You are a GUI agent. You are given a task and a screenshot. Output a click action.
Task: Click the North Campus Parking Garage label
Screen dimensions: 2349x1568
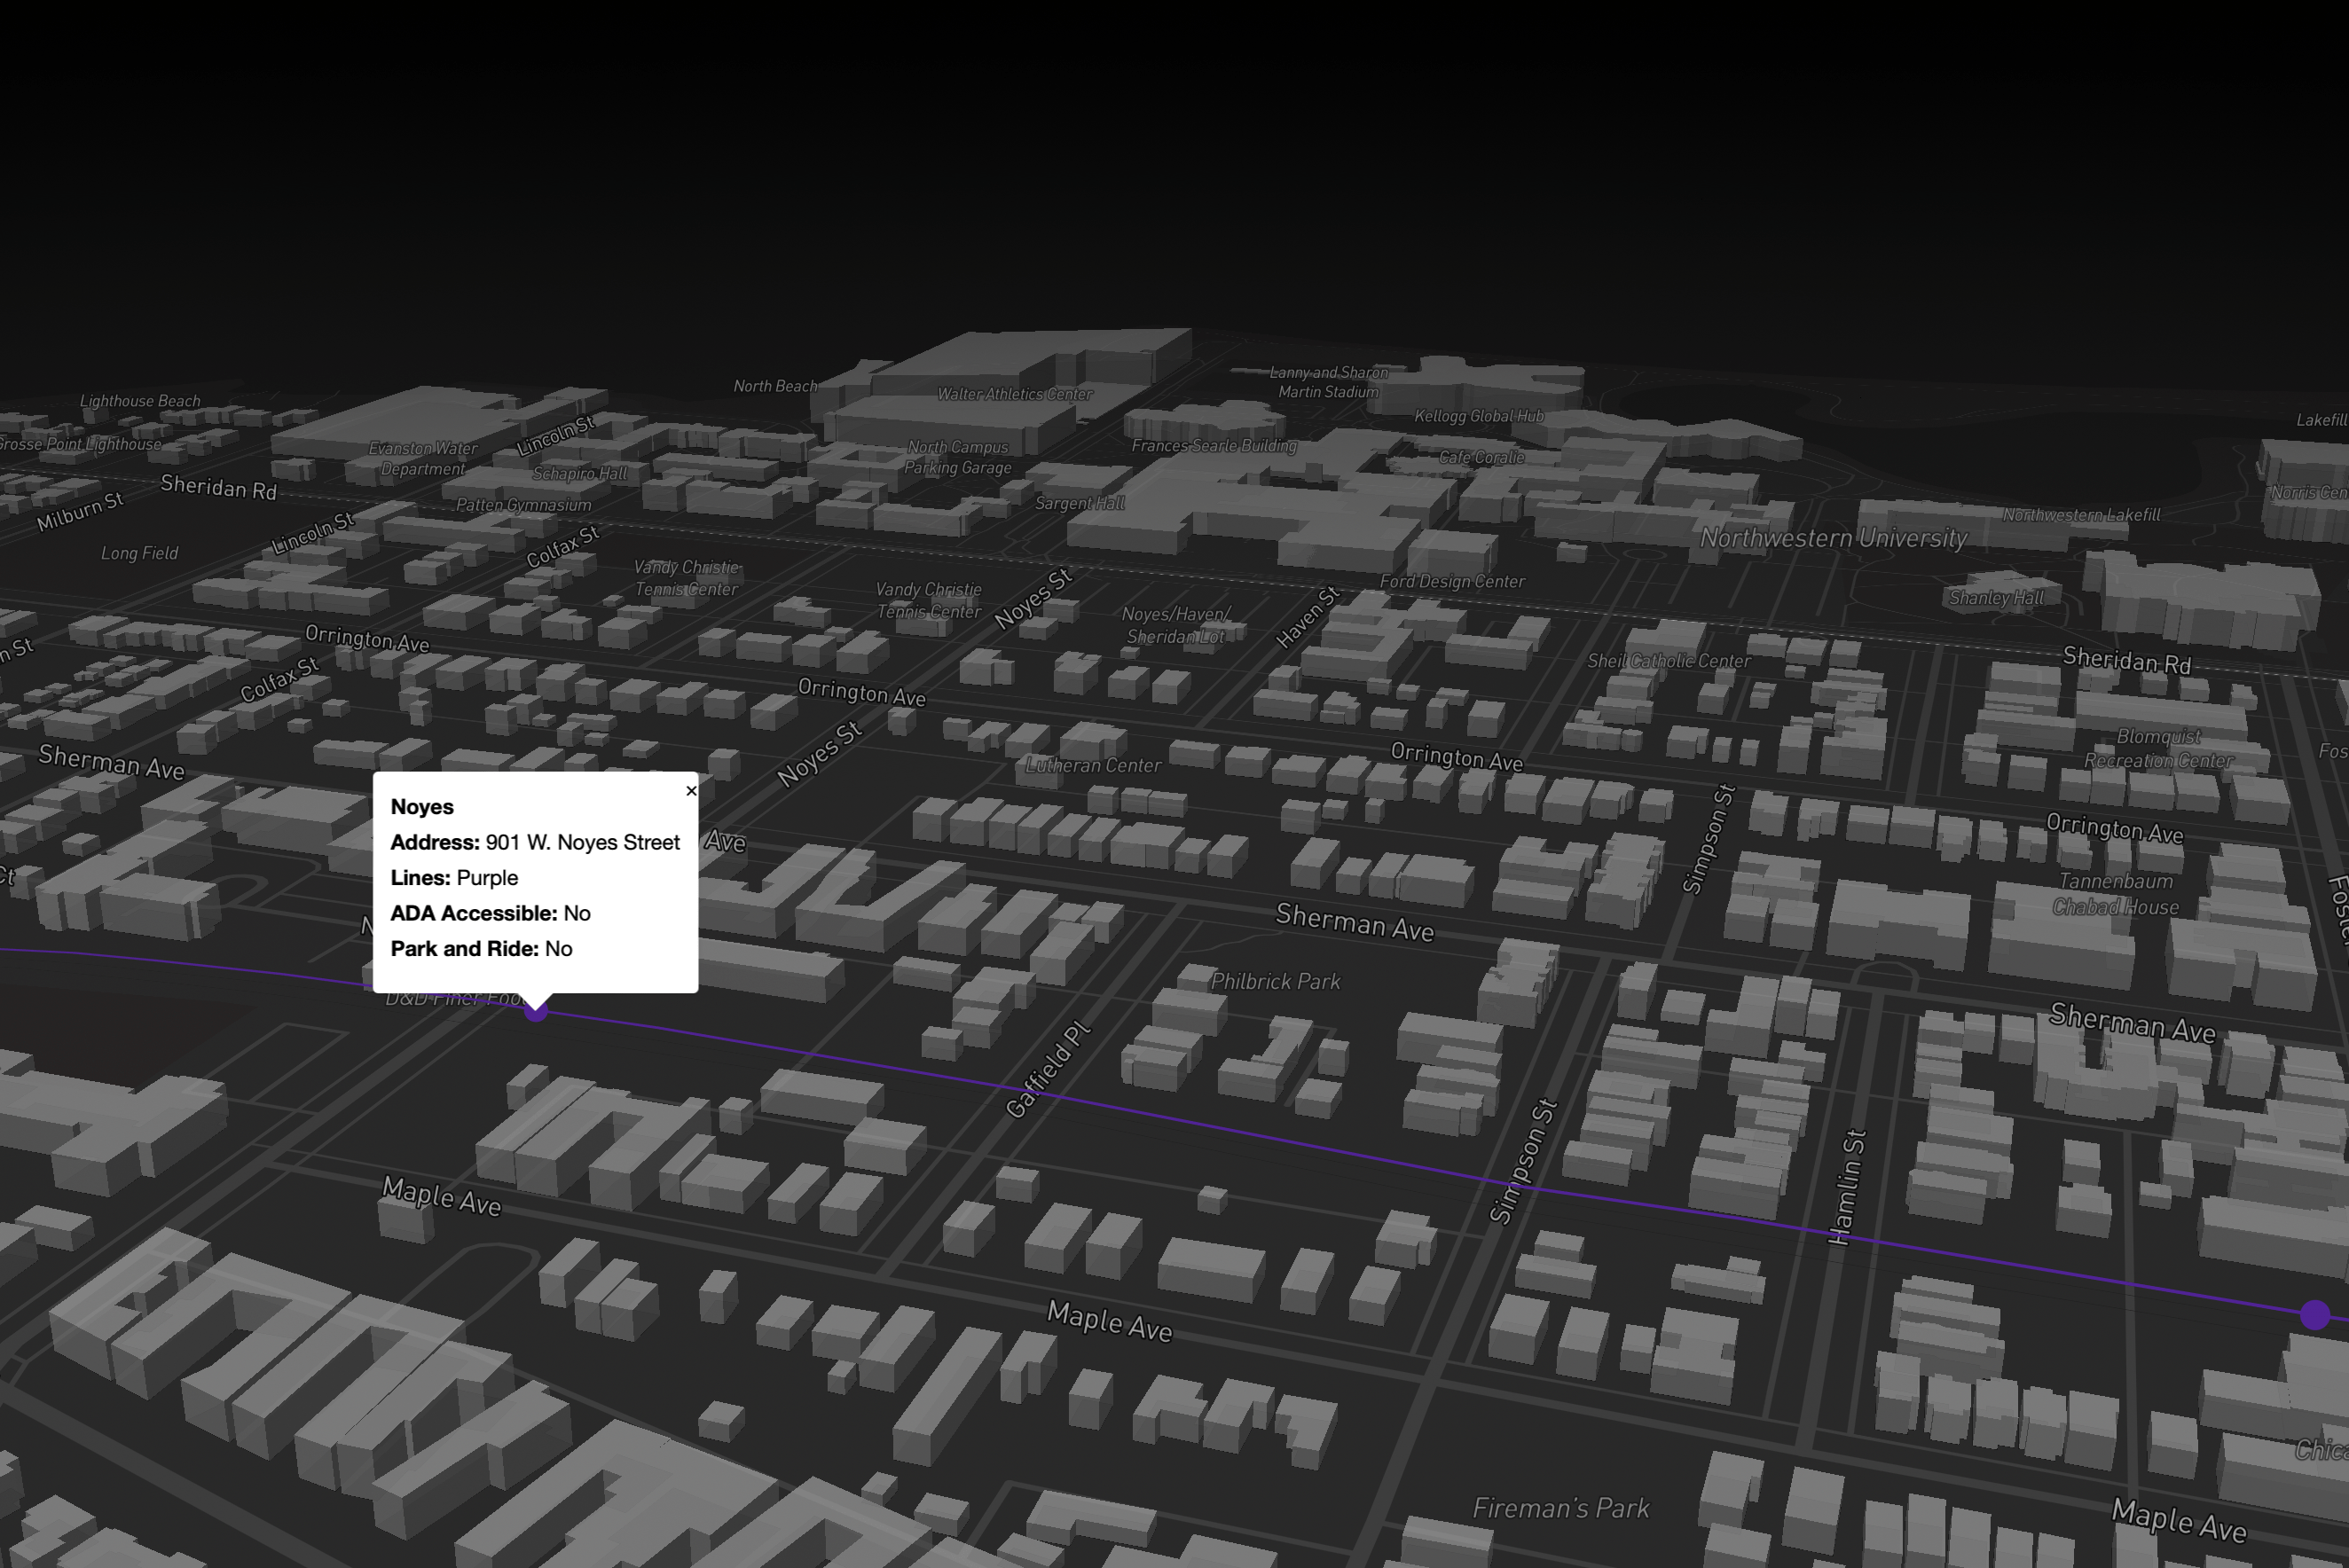tap(958, 457)
